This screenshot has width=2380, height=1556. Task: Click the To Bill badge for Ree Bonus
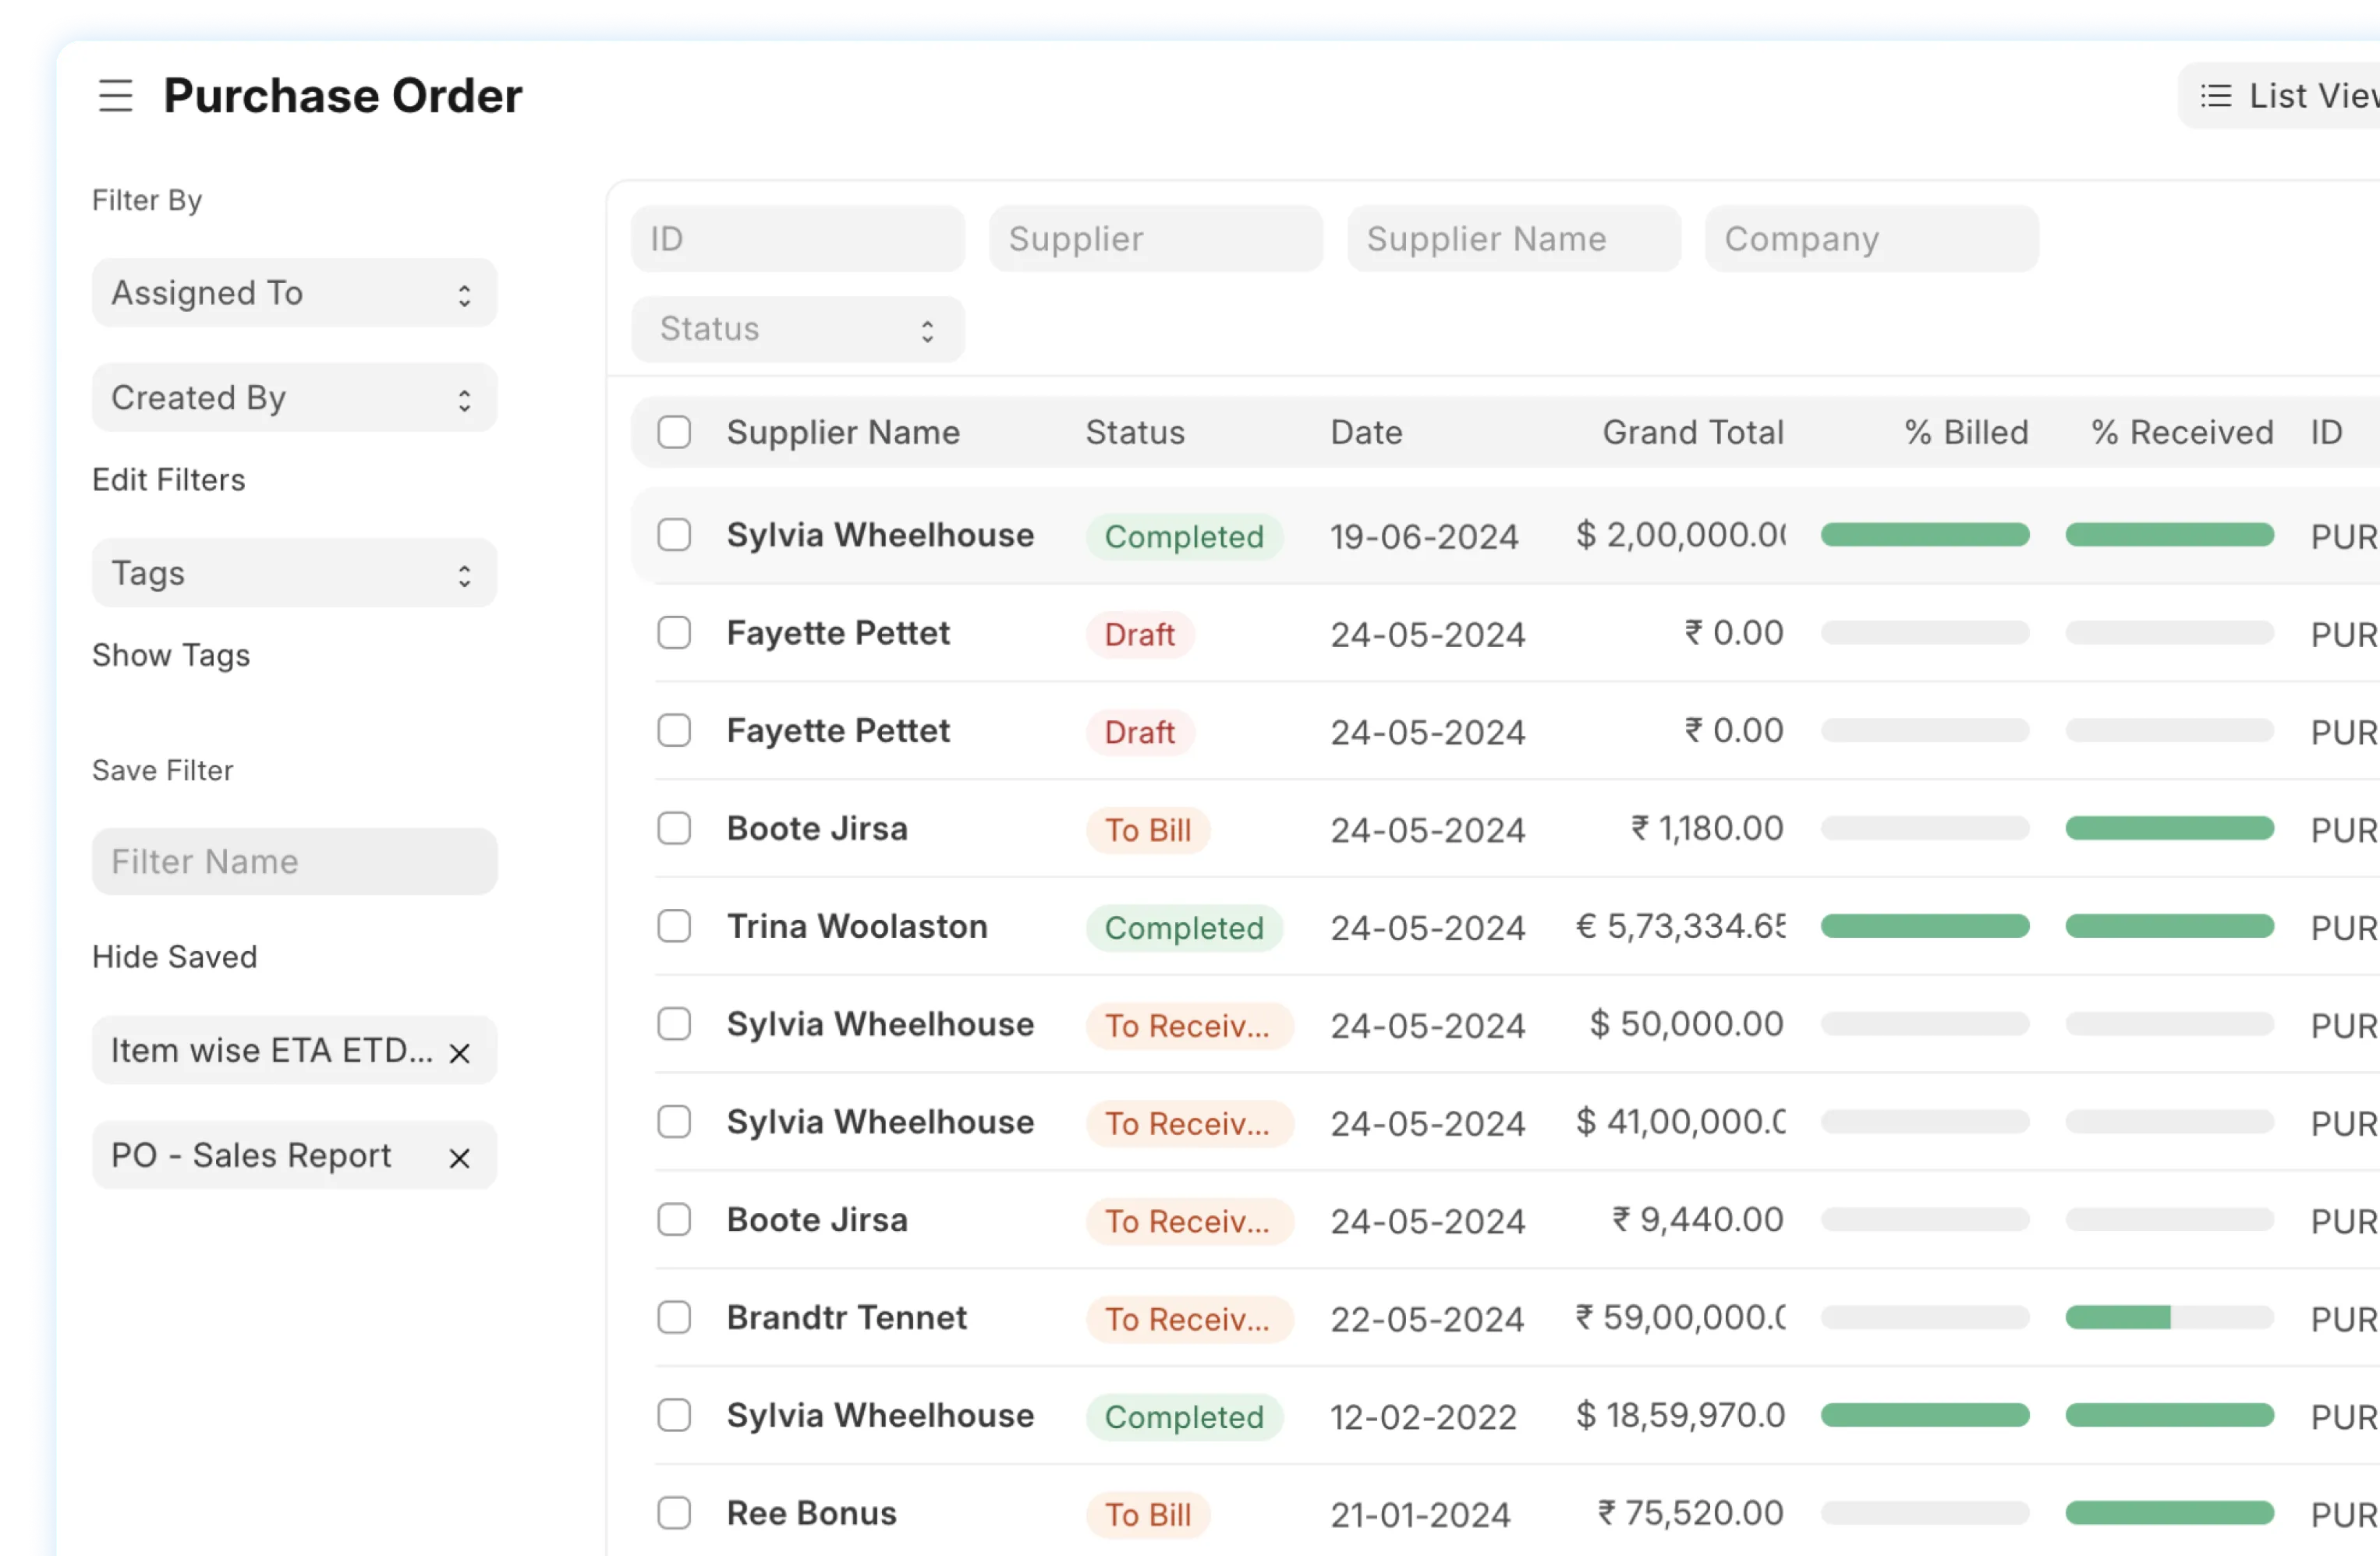point(1147,1515)
